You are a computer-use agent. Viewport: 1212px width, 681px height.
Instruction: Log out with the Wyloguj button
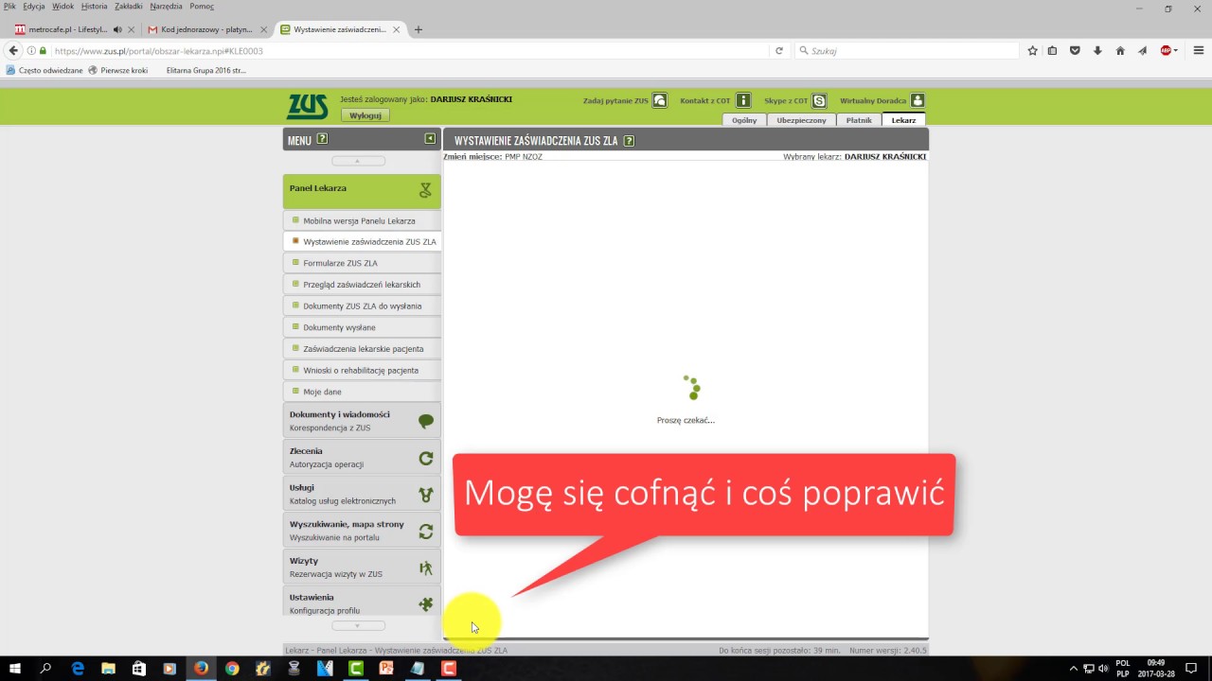point(365,115)
